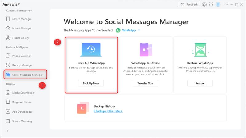Click the Media Downloader download icon
Image resolution: width=246 pixels, height=138 pixels.
point(8,93)
